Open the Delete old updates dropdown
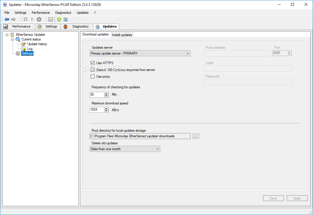 [x=125, y=149]
